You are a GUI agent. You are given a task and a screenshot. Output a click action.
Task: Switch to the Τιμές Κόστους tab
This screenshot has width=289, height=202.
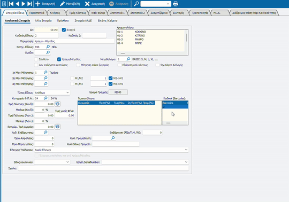pos(78,13)
